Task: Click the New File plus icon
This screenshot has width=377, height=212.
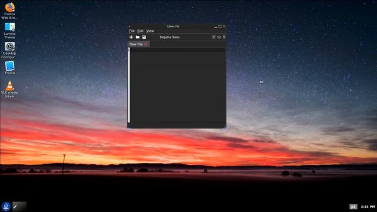Action: pos(131,37)
